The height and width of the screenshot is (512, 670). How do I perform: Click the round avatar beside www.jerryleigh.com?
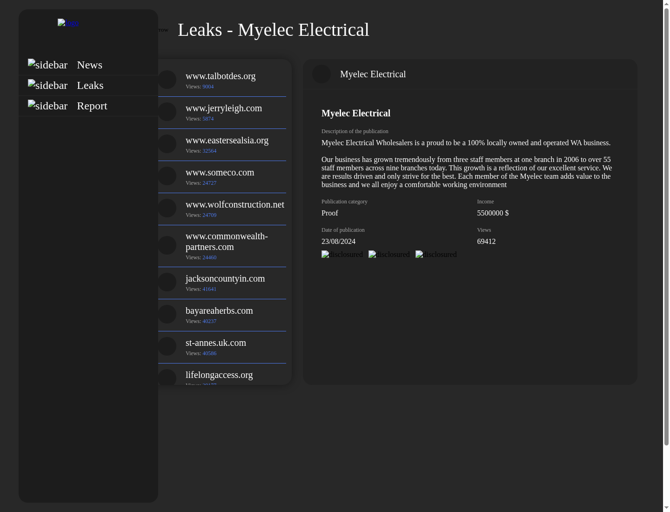167,112
